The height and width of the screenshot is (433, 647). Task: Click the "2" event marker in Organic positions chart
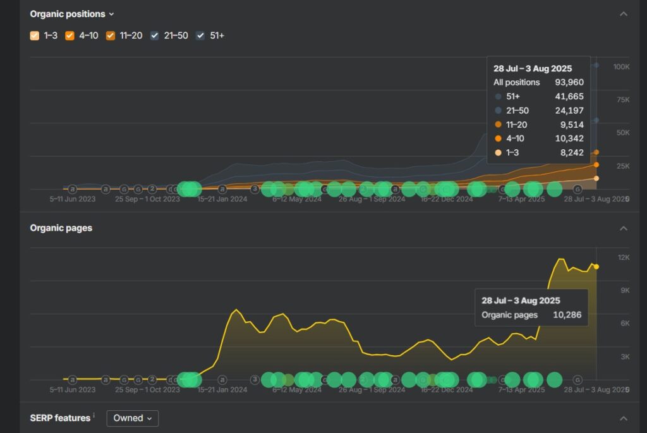click(x=152, y=188)
